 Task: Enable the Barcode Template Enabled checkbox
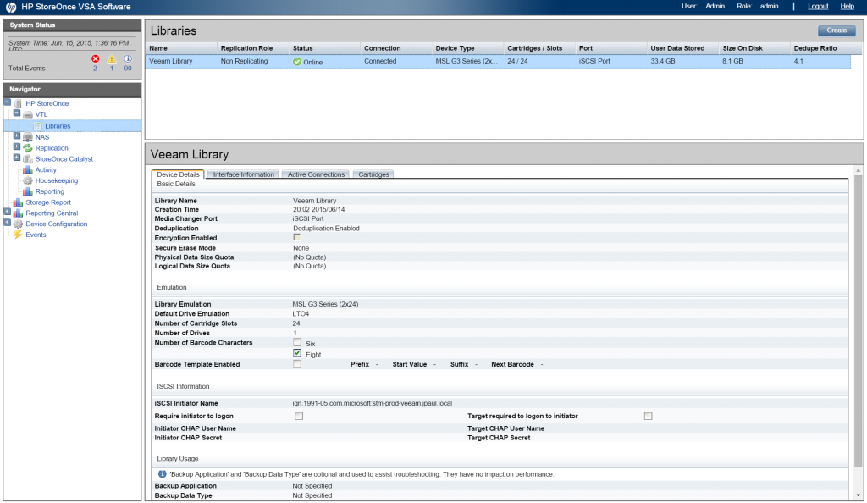[x=297, y=364]
